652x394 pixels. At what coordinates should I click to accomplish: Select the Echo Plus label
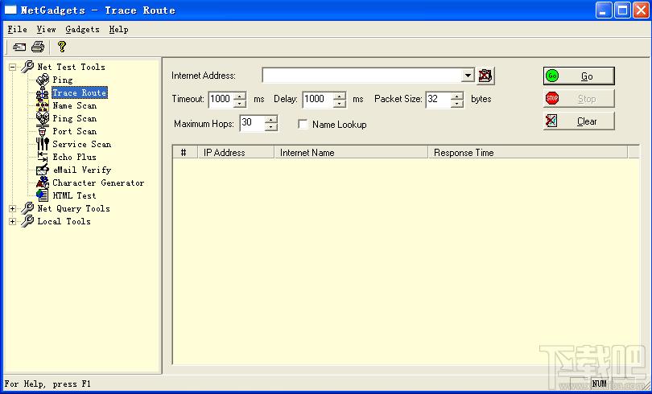tap(74, 157)
